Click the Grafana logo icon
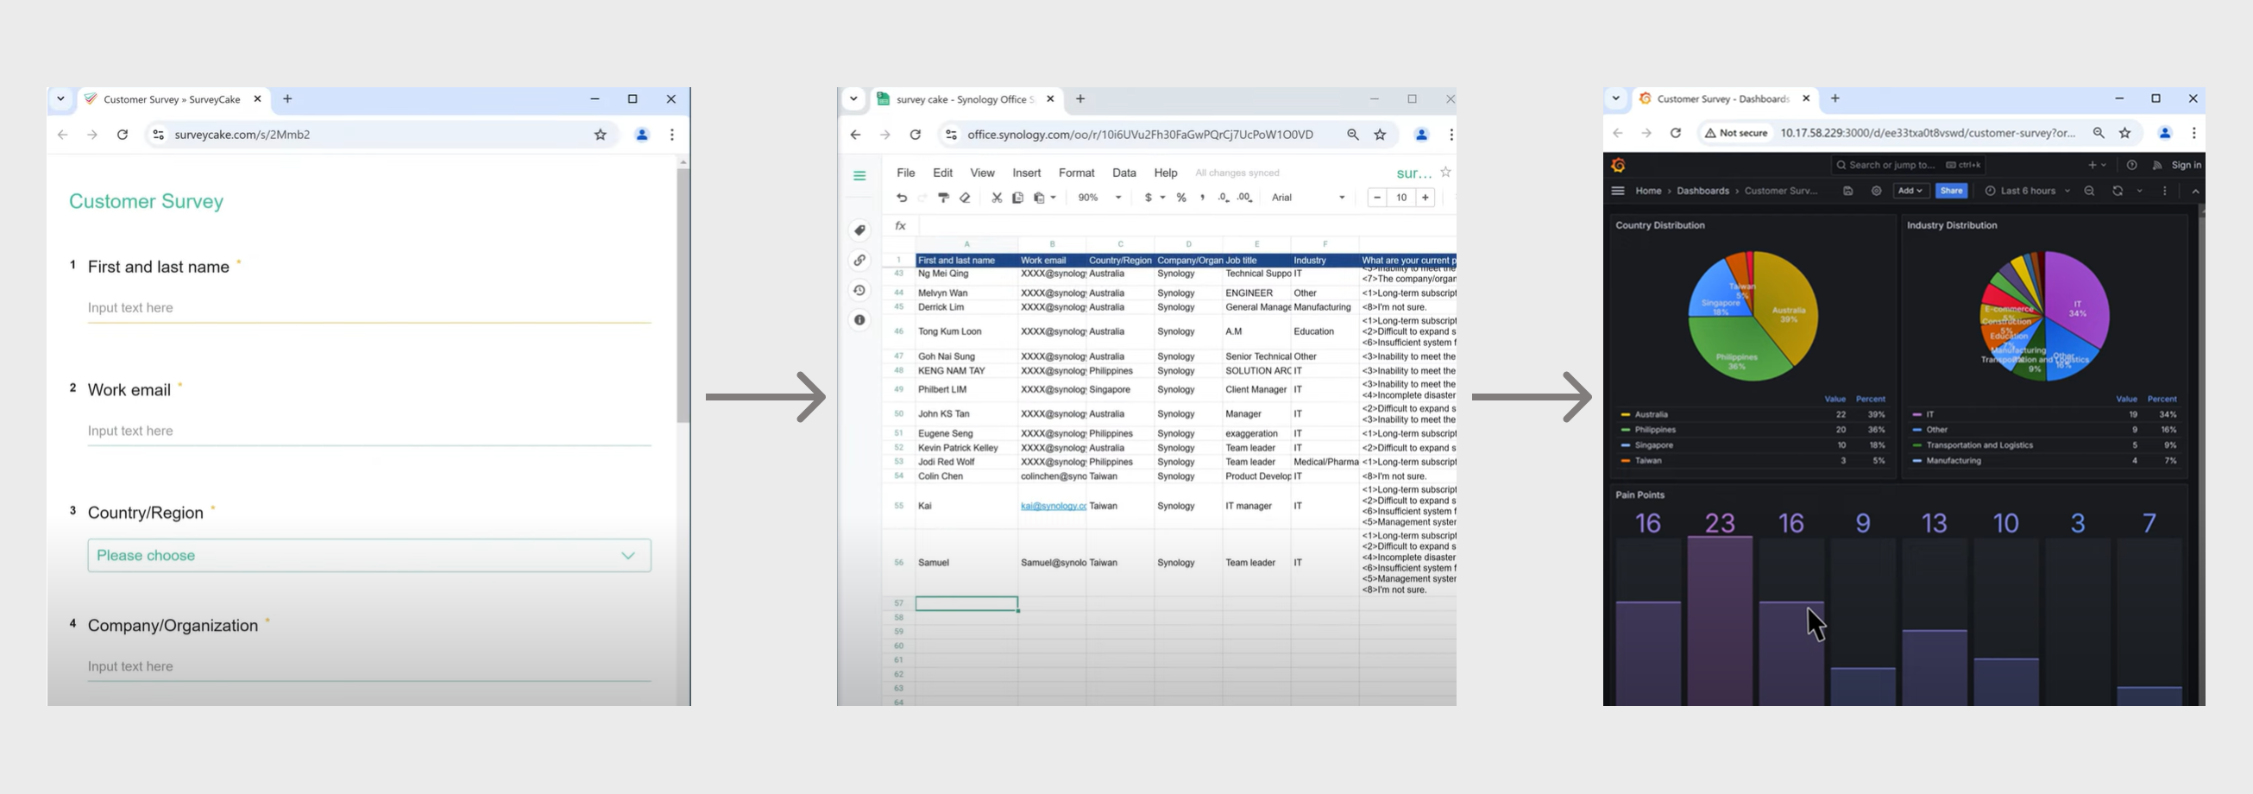2253x794 pixels. (1619, 165)
